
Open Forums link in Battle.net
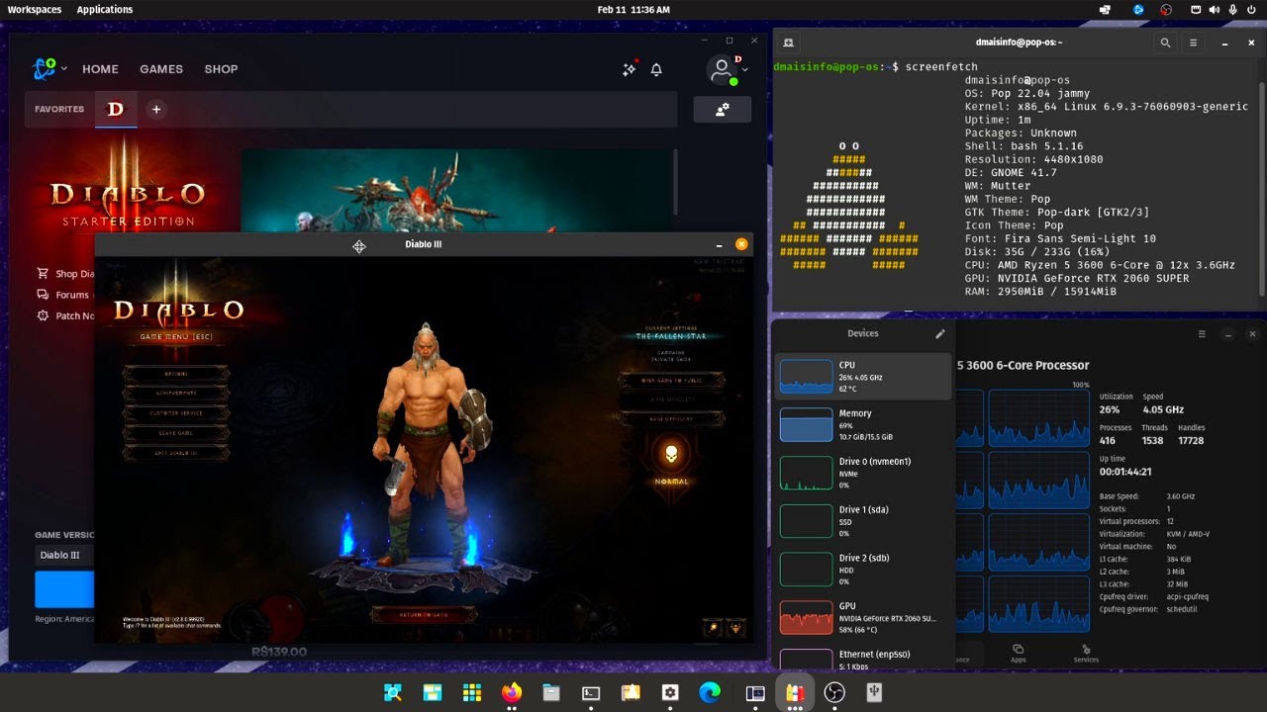click(x=63, y=295)
